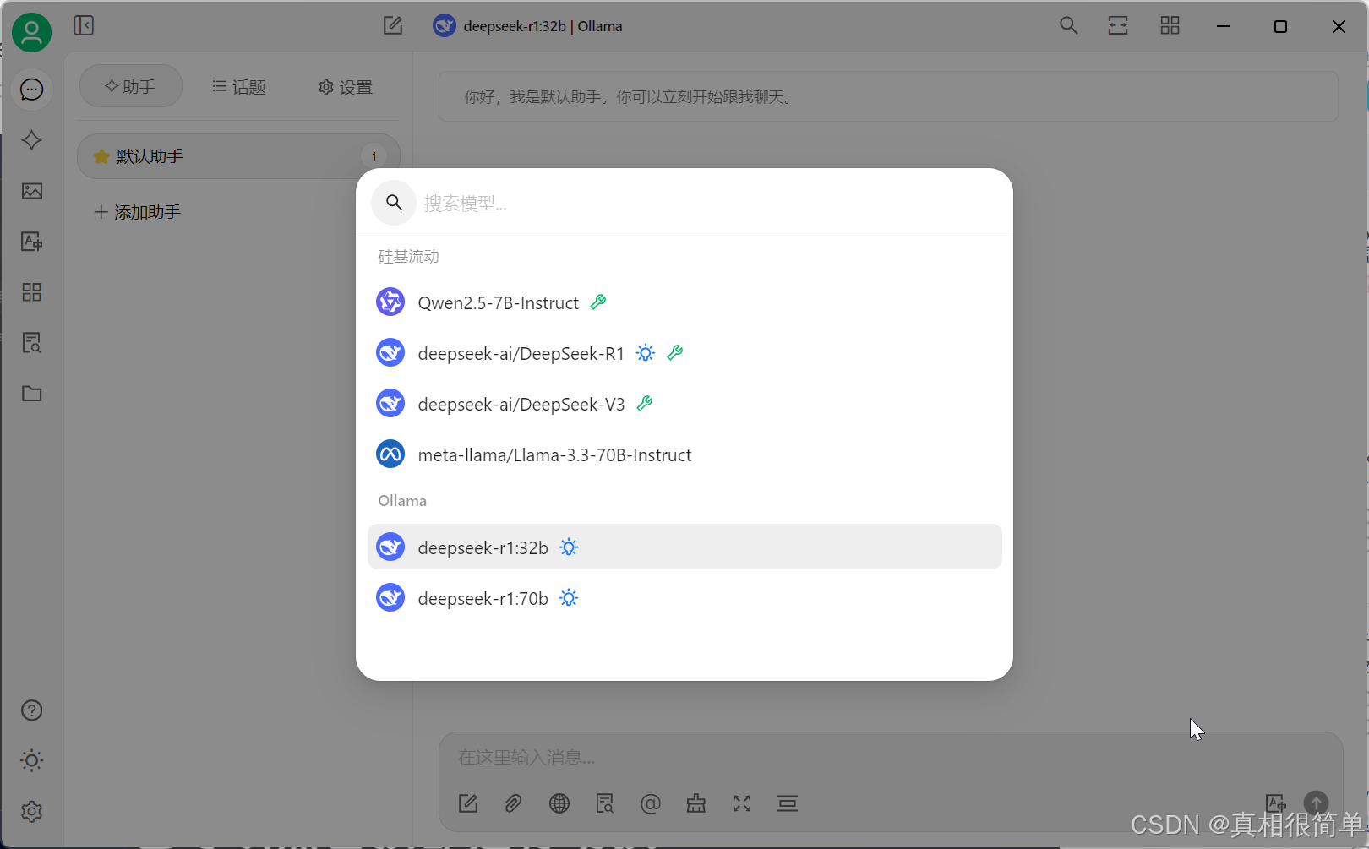Open the files folder sidebar icon
This screenshot has width=1369, height=849.
click(x=32, y=394)
